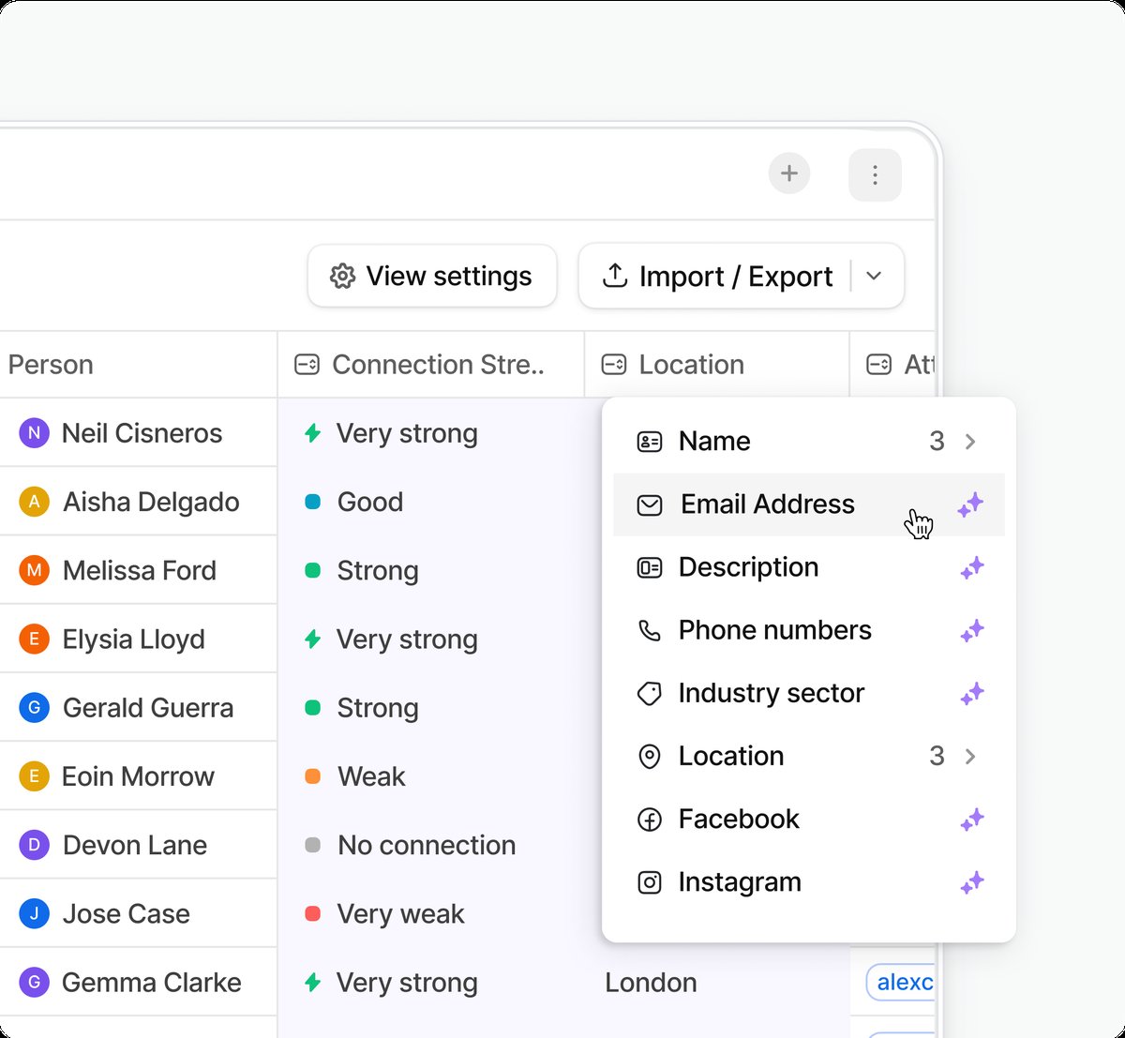Open View settings
Screen dimensions: 1125x1038
click(x=432, y=277)
